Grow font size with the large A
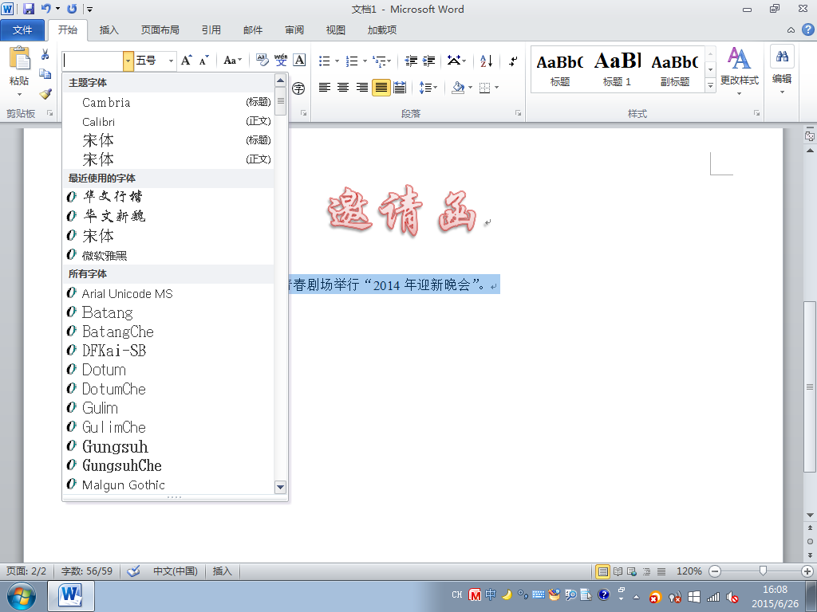This screenshot has width=817, height=612. point(187,61)
